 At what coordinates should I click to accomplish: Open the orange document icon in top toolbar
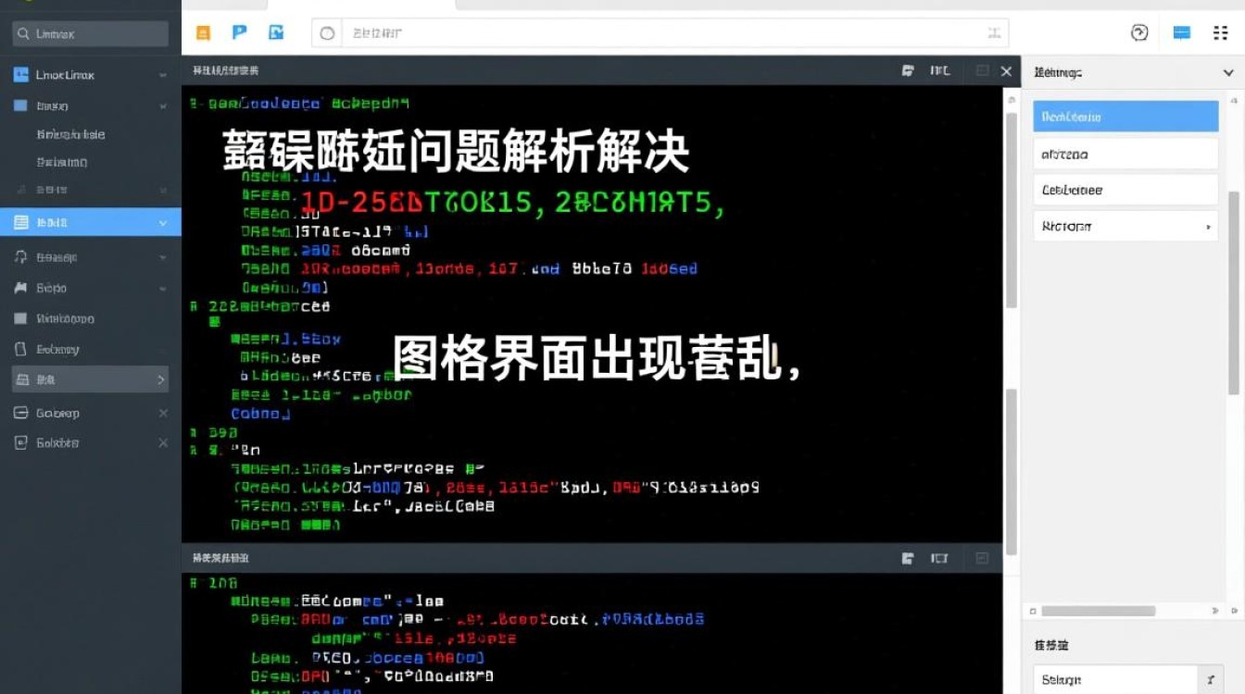click(x=202, y=32)
